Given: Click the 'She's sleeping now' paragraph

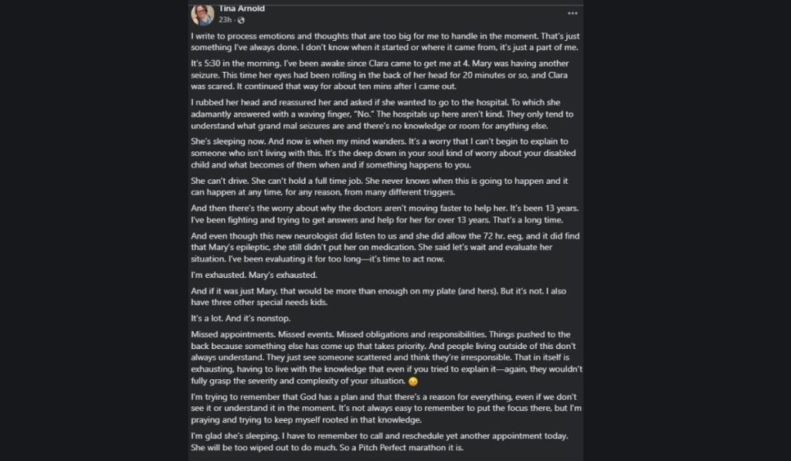Looking at the screenshot, I should coord(383,153).
